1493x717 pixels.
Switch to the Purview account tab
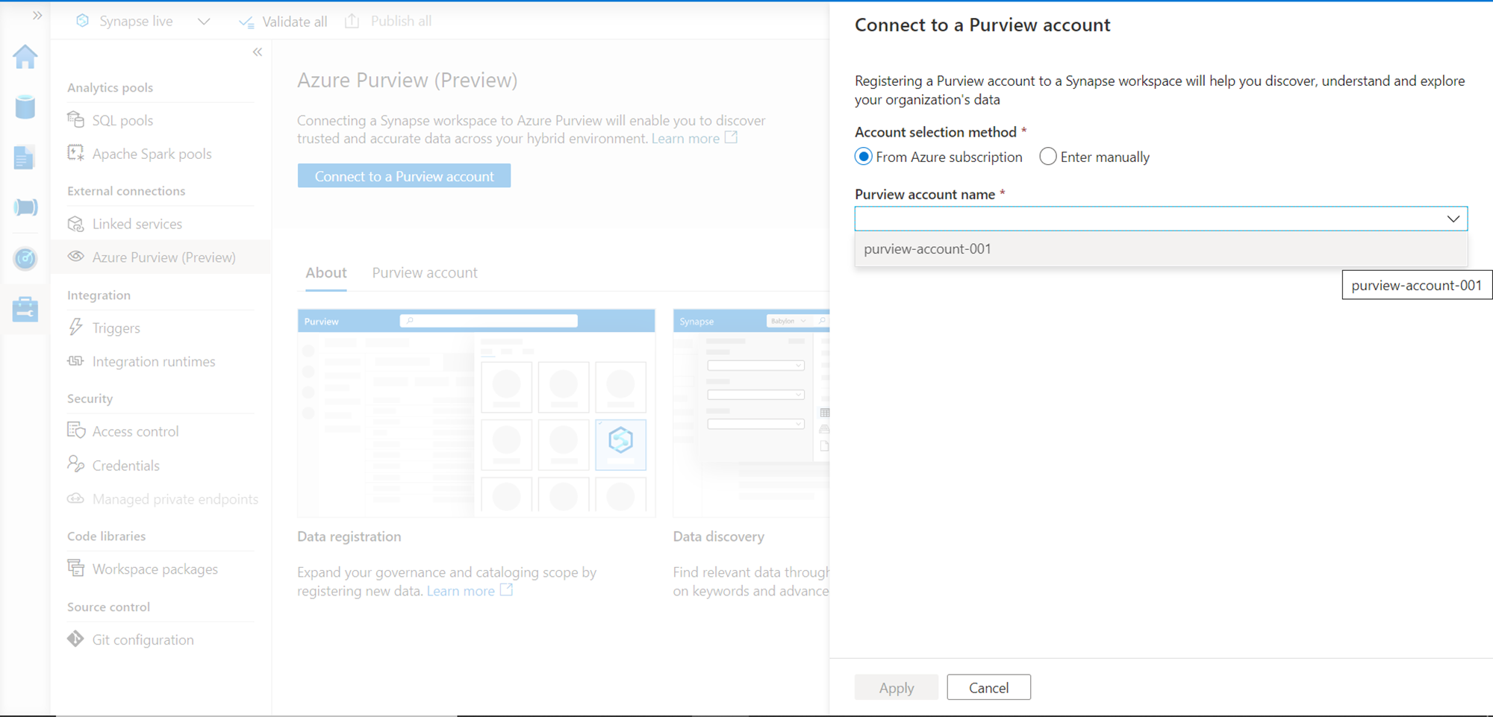[425, 273]
